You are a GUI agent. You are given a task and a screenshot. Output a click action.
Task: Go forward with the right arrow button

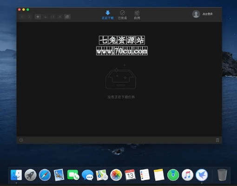pyautogui.click(x=29, y=17)
